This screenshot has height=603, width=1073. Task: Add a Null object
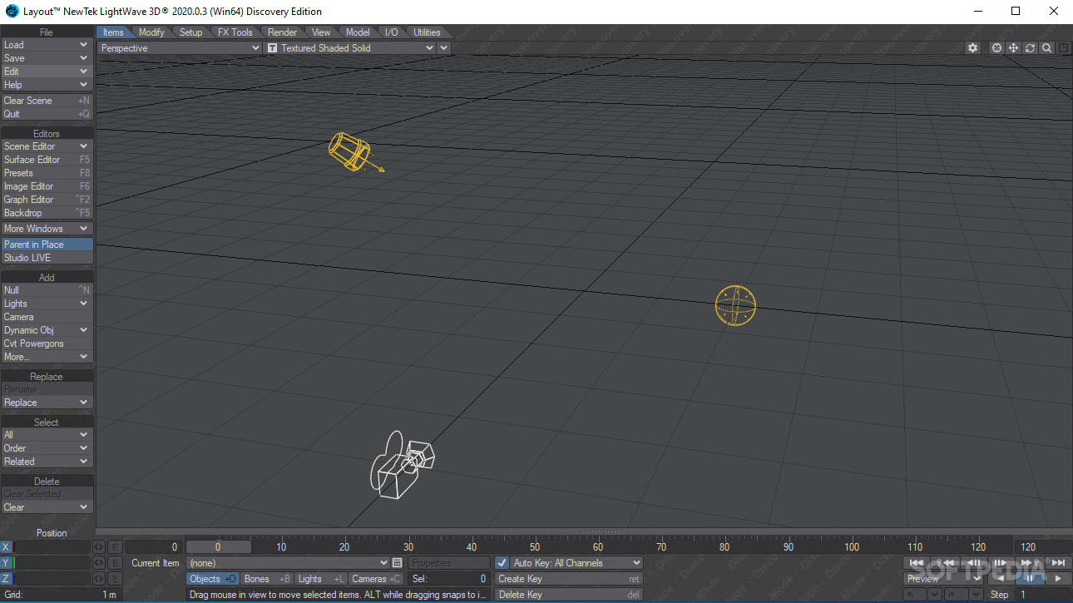tap(47, 290)
